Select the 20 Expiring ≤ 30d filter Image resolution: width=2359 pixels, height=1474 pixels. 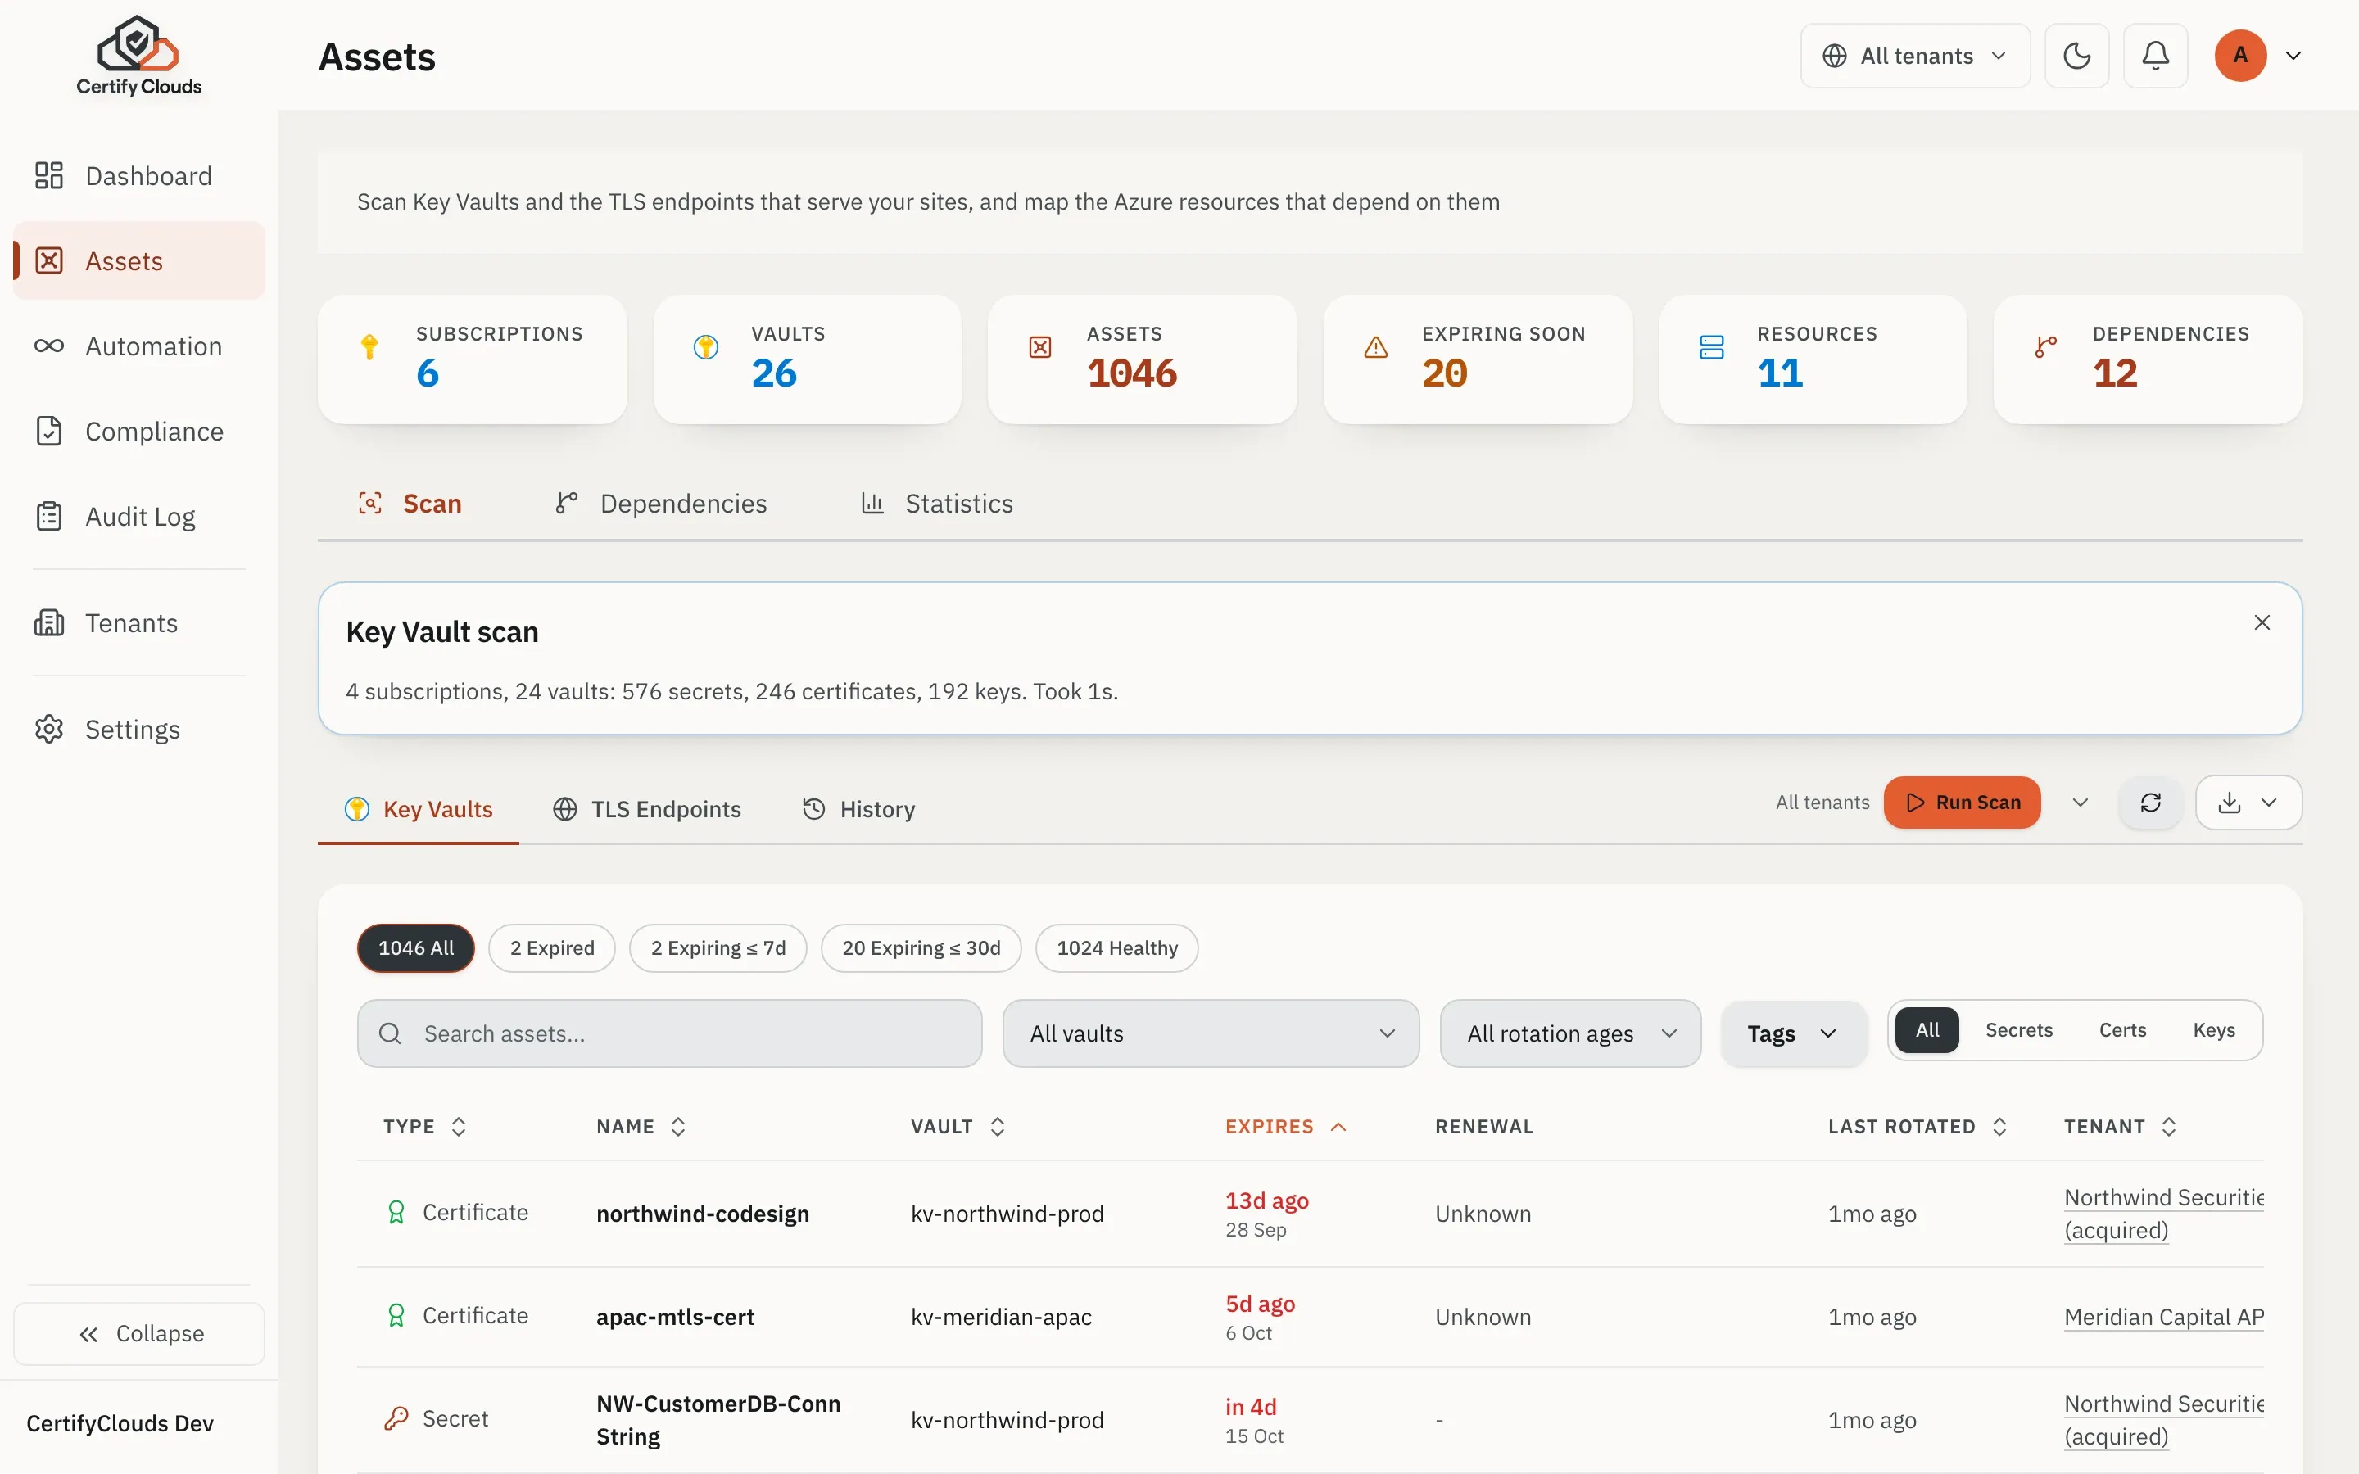pos(921,947)
